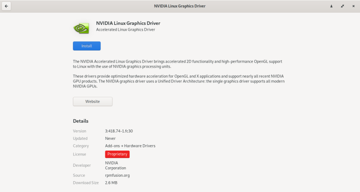The height and width of the screenshot is (192, 360).
Task: Click the 'License' field label
Action: point(80,154)
